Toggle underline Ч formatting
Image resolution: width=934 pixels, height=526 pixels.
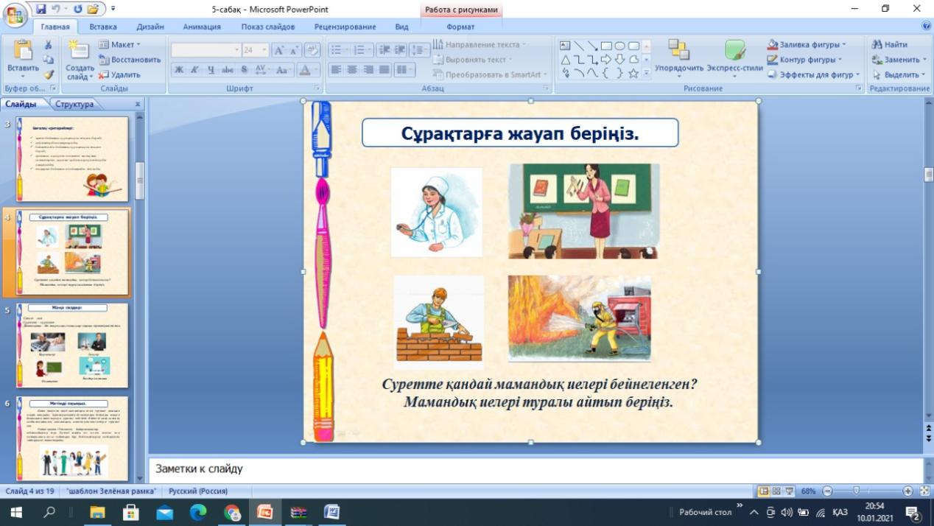[211, 70]
